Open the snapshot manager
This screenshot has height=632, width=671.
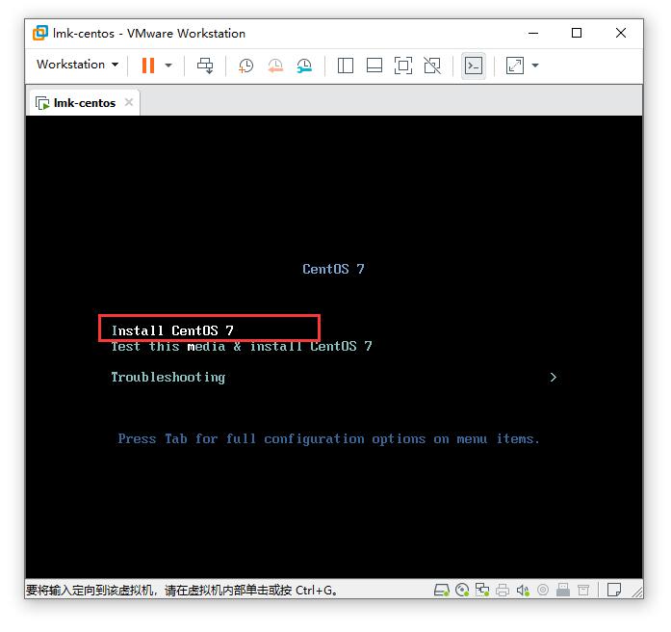tap(304, 66)
